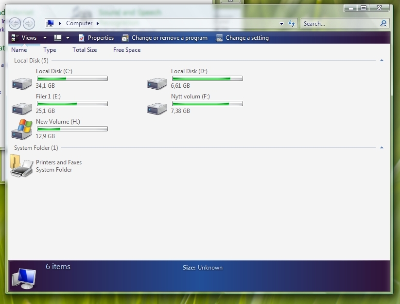Sort by the Free Space column header
The width and height of the screenshot is (400, 304).
click(126, 50)
